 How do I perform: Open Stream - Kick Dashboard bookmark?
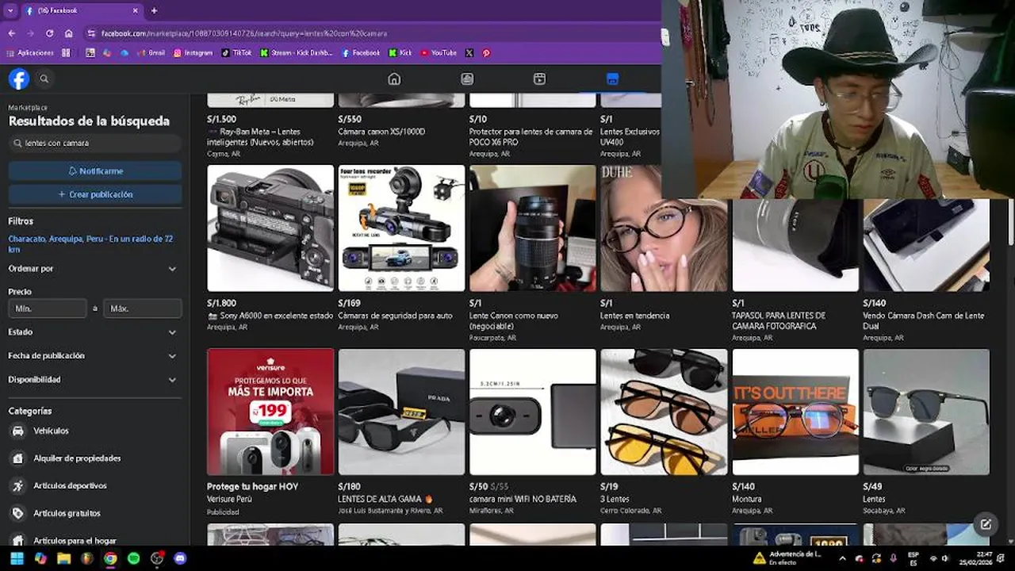[x=296, y=53]
